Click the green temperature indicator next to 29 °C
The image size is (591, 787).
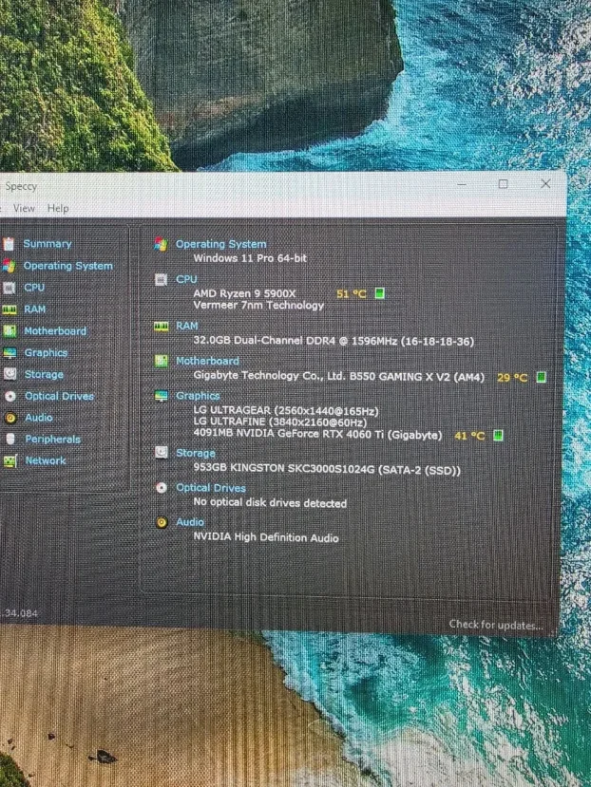coord(542,377)
